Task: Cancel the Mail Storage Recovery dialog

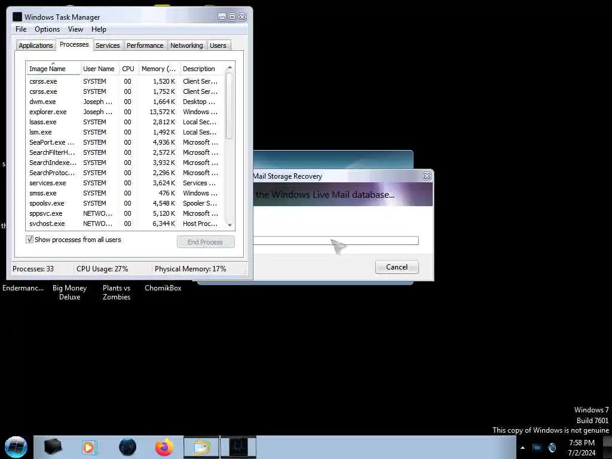Action: (397, 267)
